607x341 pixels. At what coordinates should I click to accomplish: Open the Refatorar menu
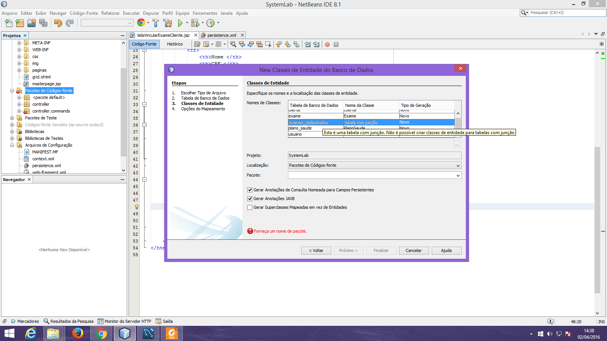click(x=110, y=13)
